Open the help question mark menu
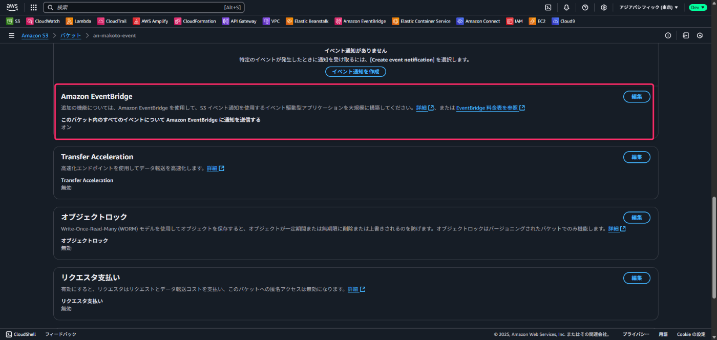Screen dimensions: 717x340 click(x=585, y=7)
